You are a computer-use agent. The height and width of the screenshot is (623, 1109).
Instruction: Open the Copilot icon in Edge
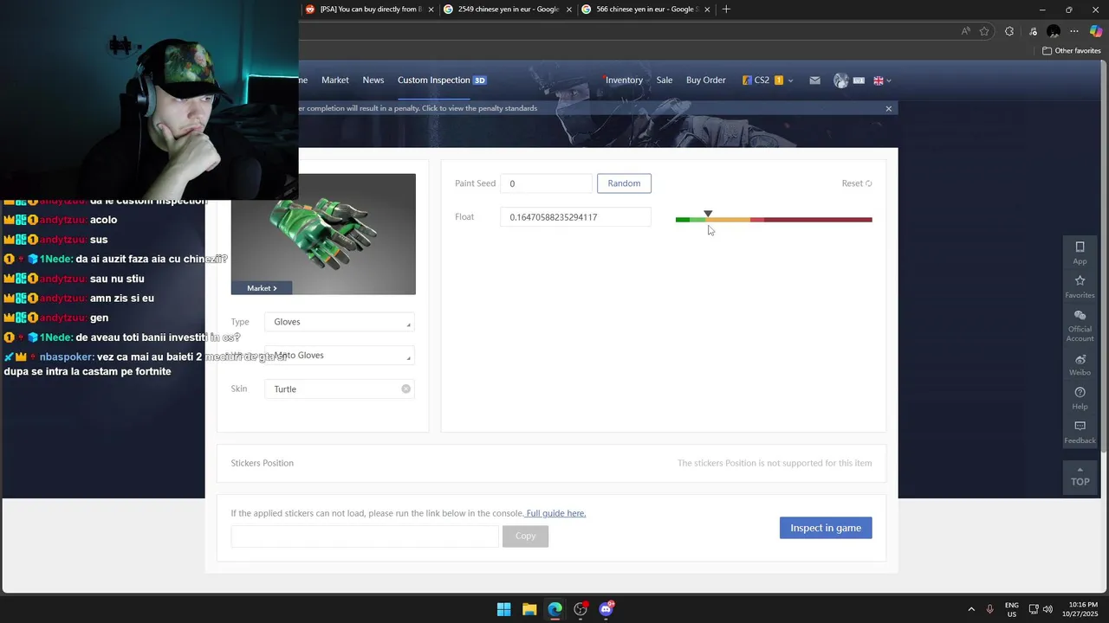pyautogui.click(x=1096, y=31)
